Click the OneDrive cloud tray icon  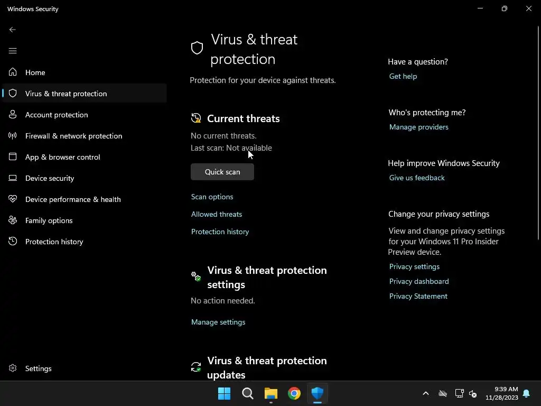(x=443, y=393)
